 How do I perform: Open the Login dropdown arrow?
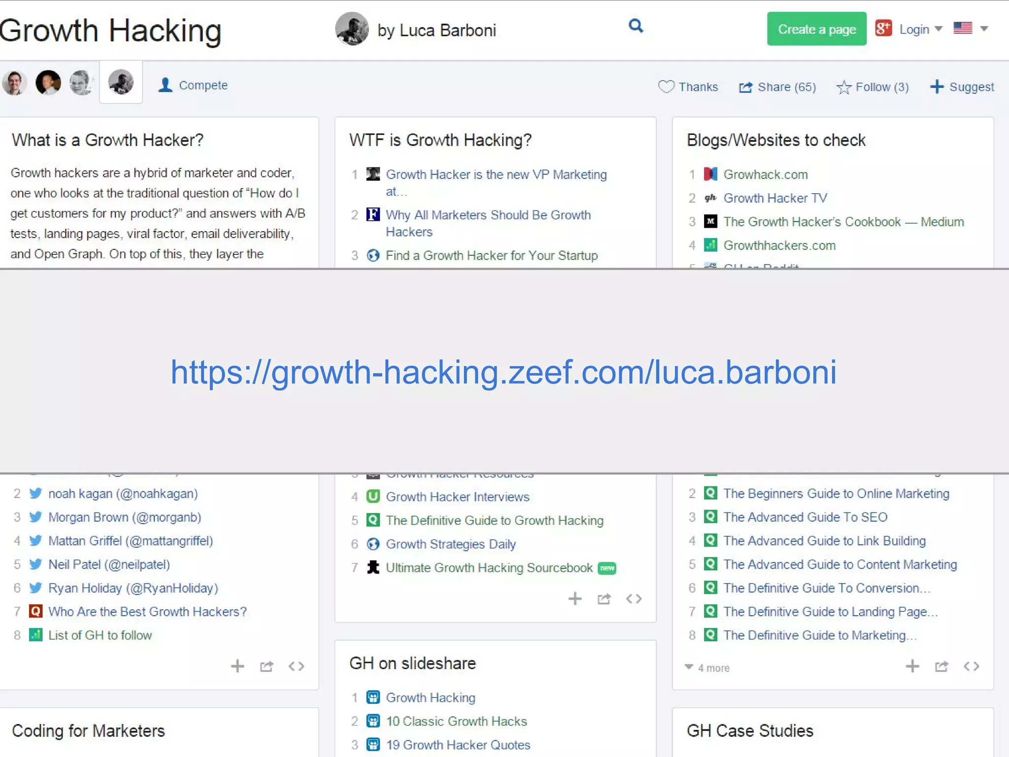[939, 29]
